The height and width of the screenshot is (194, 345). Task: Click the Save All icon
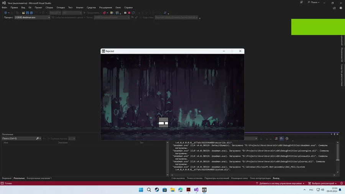coord(31,13)
